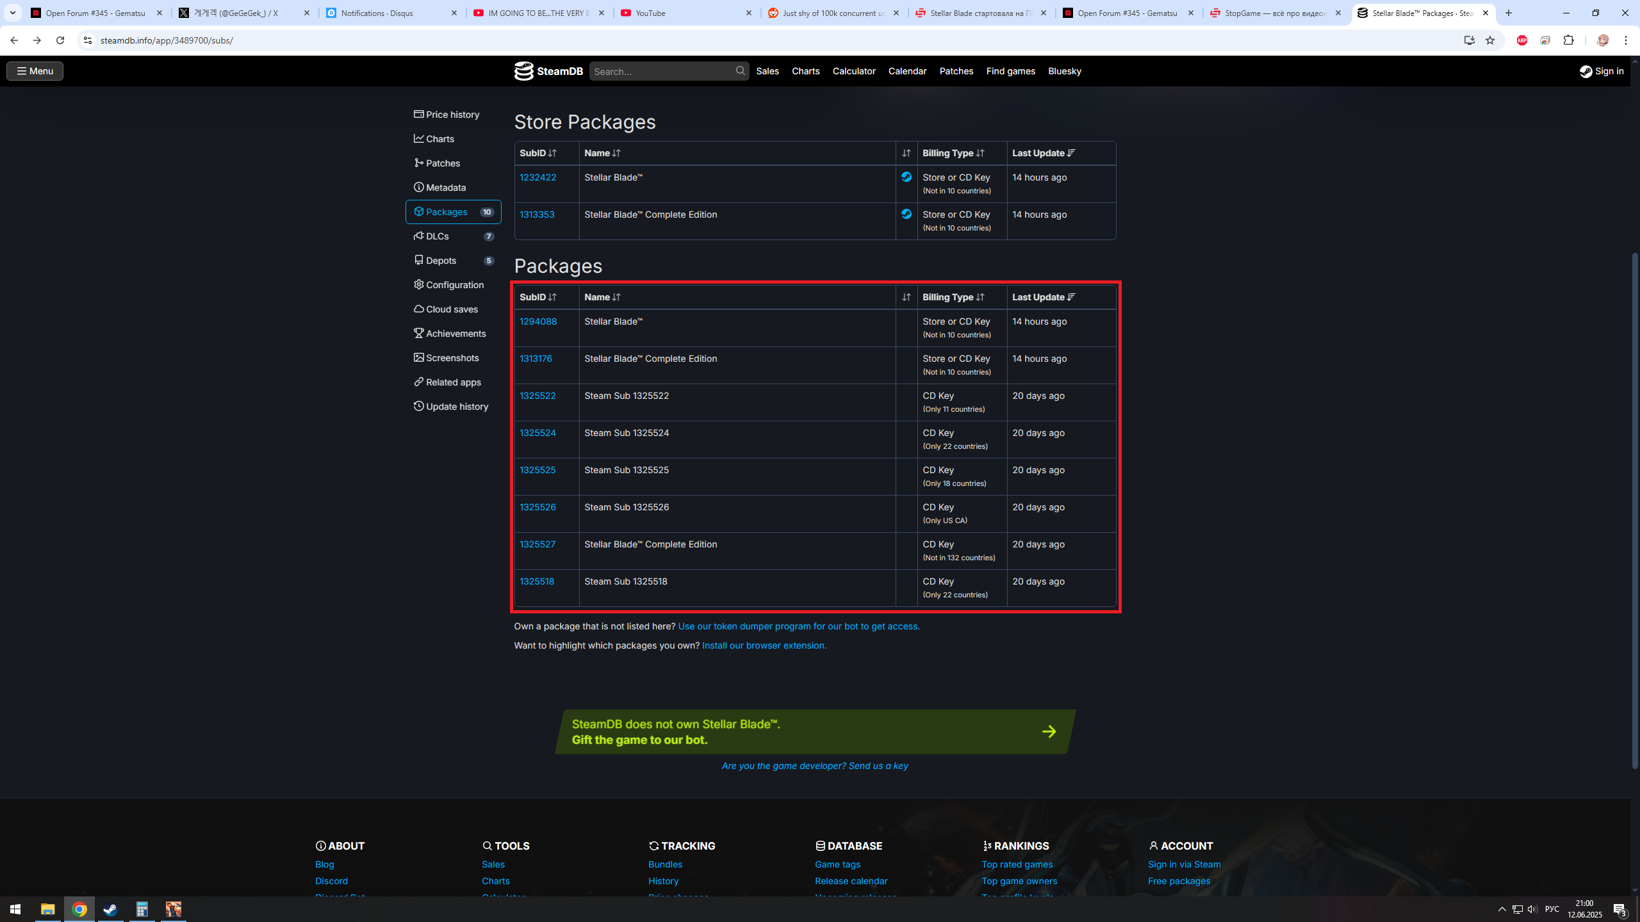The width and height of the screenshot is (1640, 922).
Task: Open the Sales nav item
Action: (x=767, y=71)
